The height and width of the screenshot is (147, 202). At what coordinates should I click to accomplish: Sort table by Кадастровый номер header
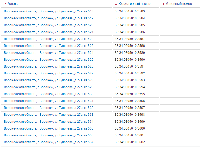coord(134,4)
